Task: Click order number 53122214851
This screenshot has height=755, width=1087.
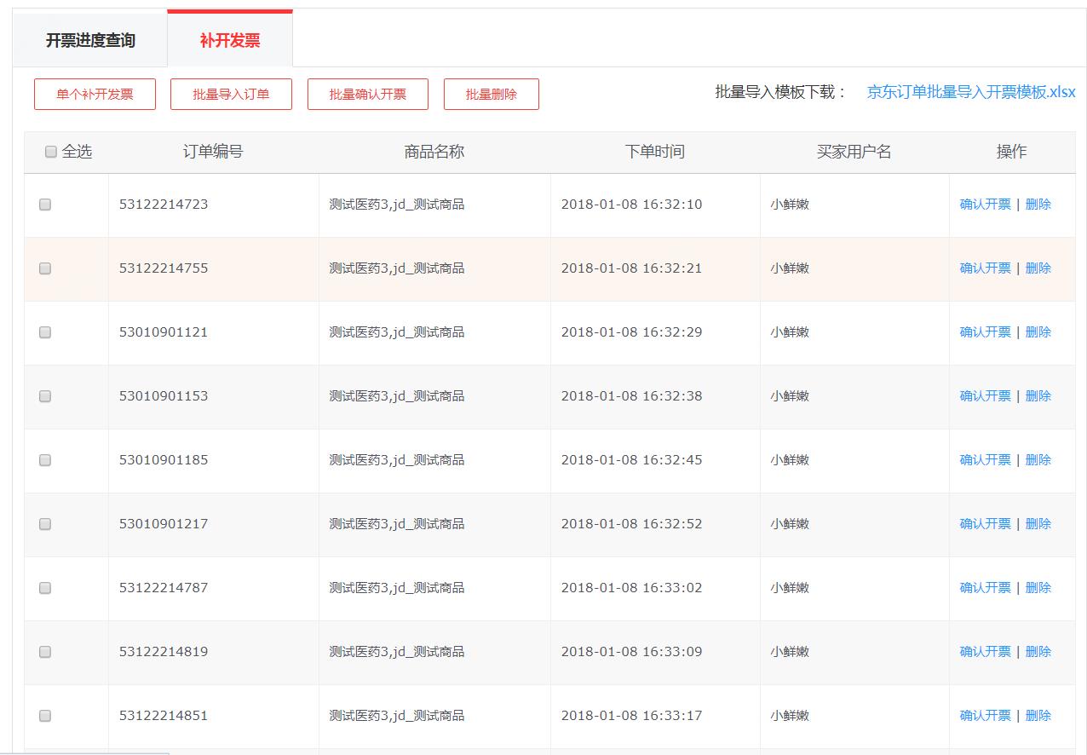Action: tap(164, 716)
